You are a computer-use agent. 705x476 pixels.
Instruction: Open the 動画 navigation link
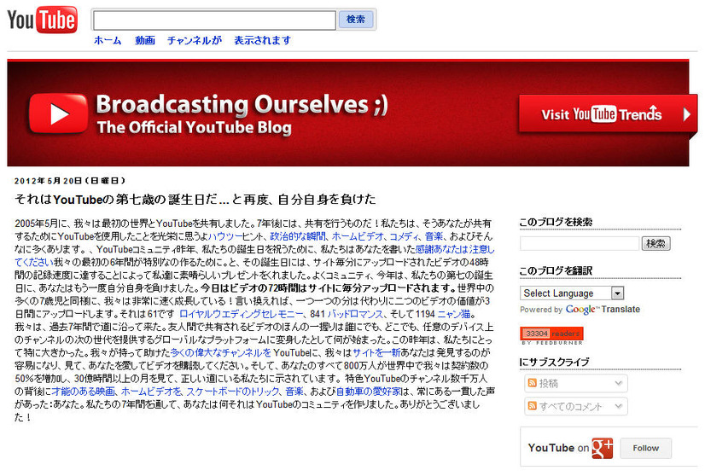pyautogui.click(x=145, y=40)
